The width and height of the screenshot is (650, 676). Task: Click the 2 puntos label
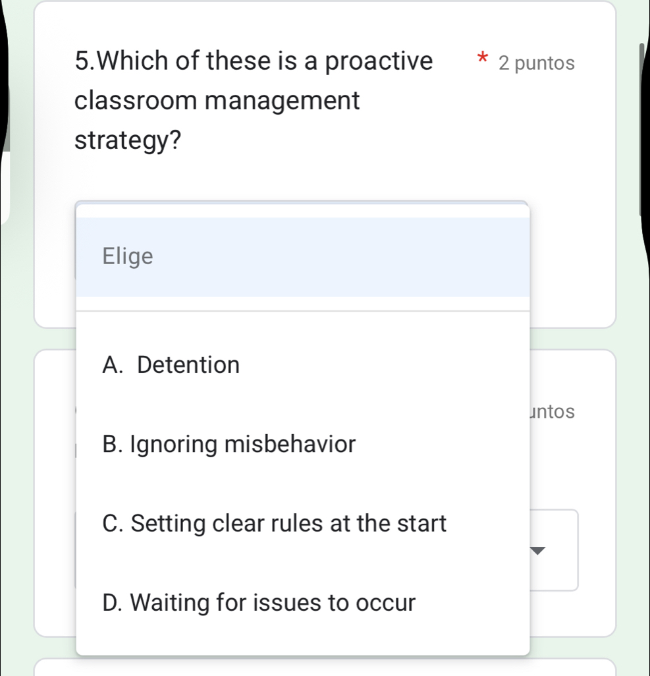536,63
